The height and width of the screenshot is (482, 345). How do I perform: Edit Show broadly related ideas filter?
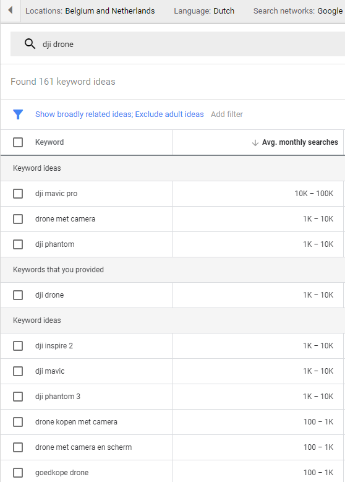click(x=119, y=114)
